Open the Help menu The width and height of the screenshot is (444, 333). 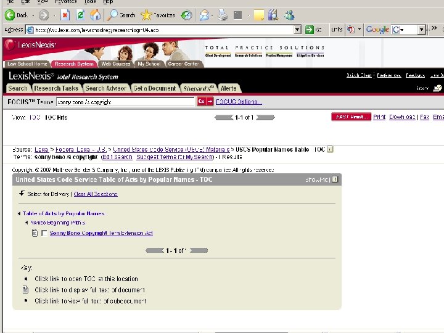click(108, 2)
